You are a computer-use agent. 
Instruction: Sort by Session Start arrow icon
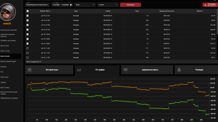tap(50, 11)
